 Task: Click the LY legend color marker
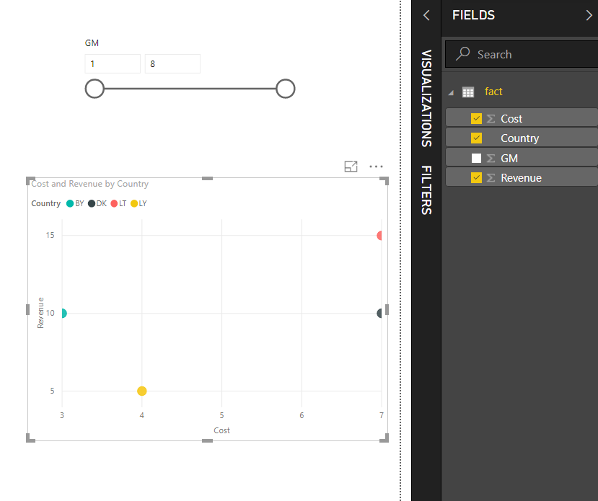click(x=134, y=203)
